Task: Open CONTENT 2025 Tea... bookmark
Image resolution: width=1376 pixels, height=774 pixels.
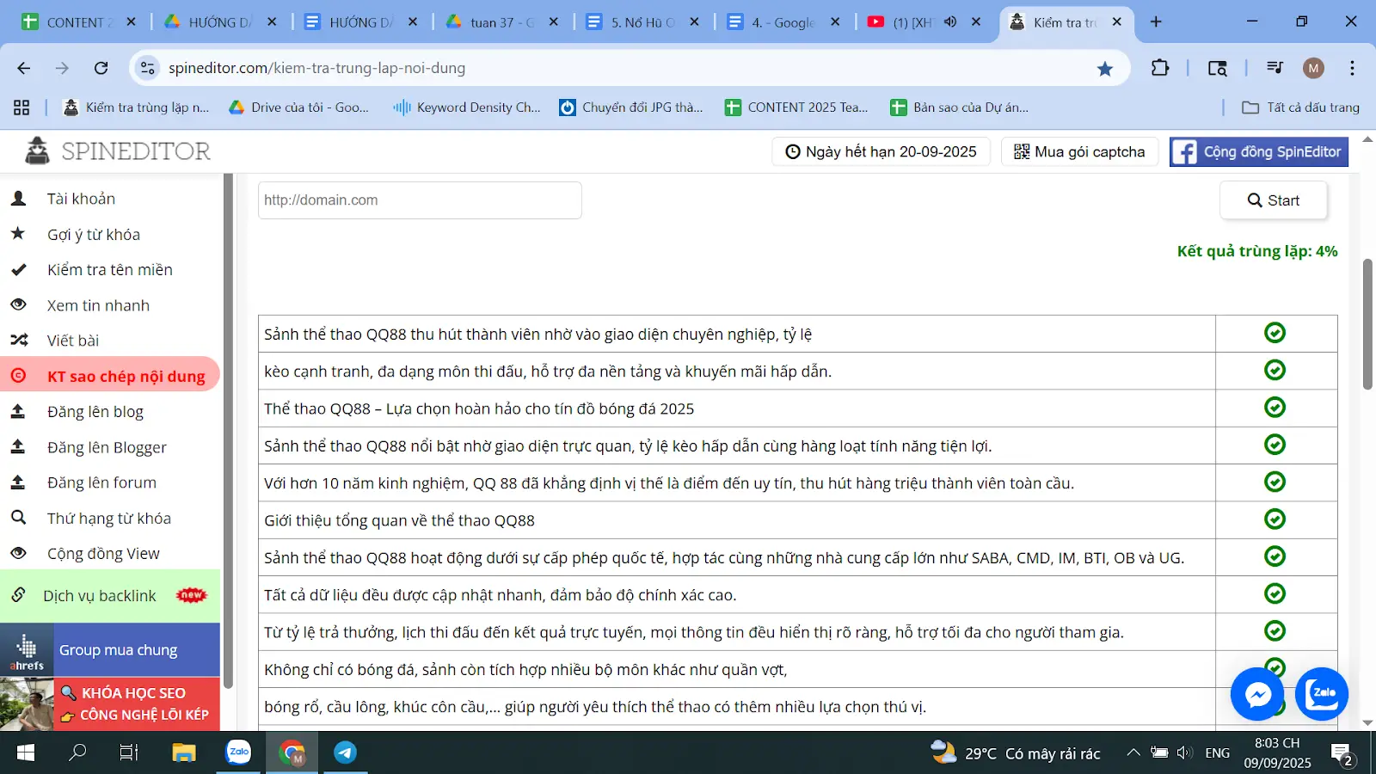Action: [x=796, y=107]
